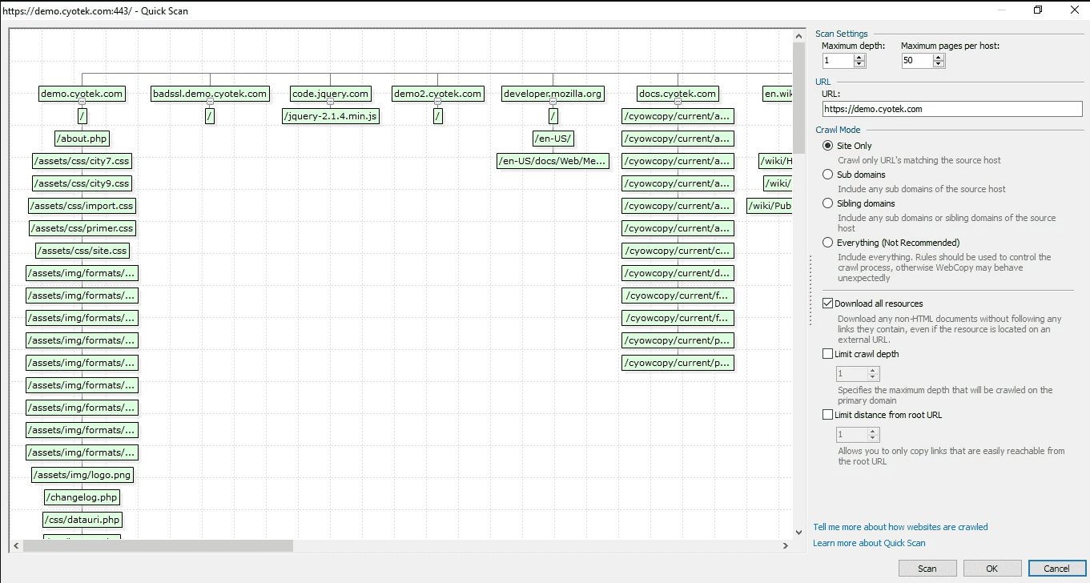Select Everything (Not Recommended) option
Image resolution: width=1090 pixels, height=583 pixels.
[x=828, y=243]
